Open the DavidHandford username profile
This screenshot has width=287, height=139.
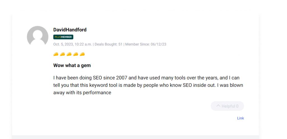(x=70, y=30)
